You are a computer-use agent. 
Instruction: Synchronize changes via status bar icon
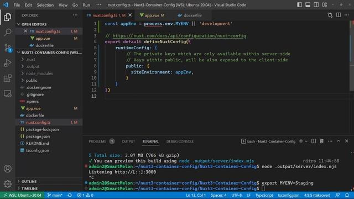click(x=70, y=195)
